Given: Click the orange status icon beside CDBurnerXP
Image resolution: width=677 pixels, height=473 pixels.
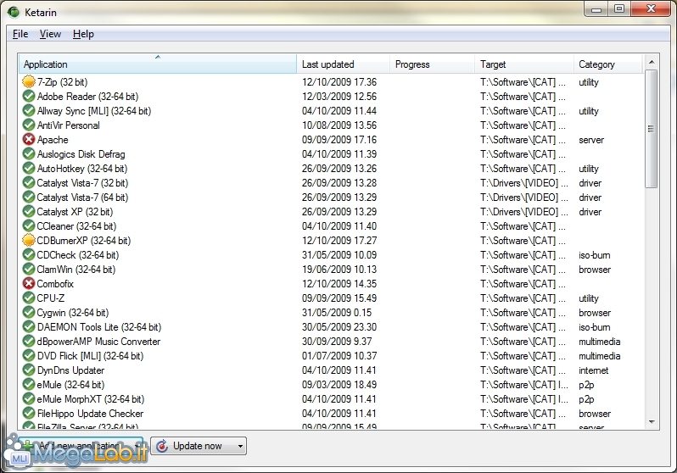Looking at the screenshot, I should click(29, 241).
